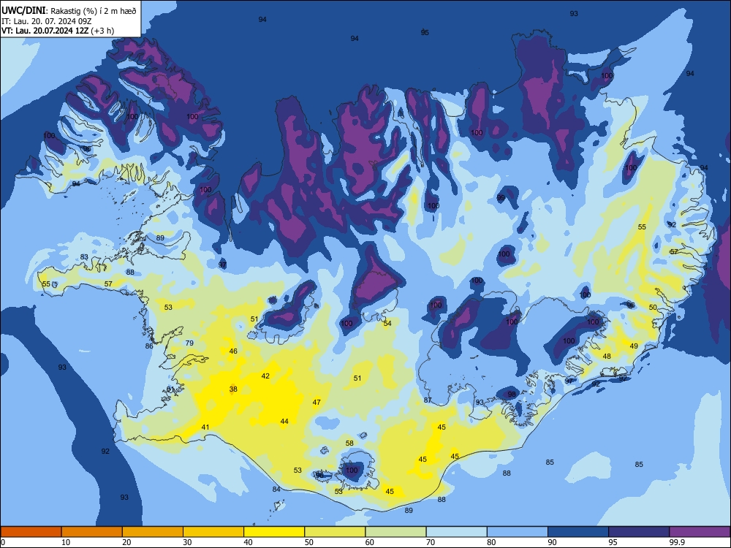The width and height of the screenshot is (731, 548).
Task: Click the medium blue 80–90 legend swatch
Action: point(518,532)
